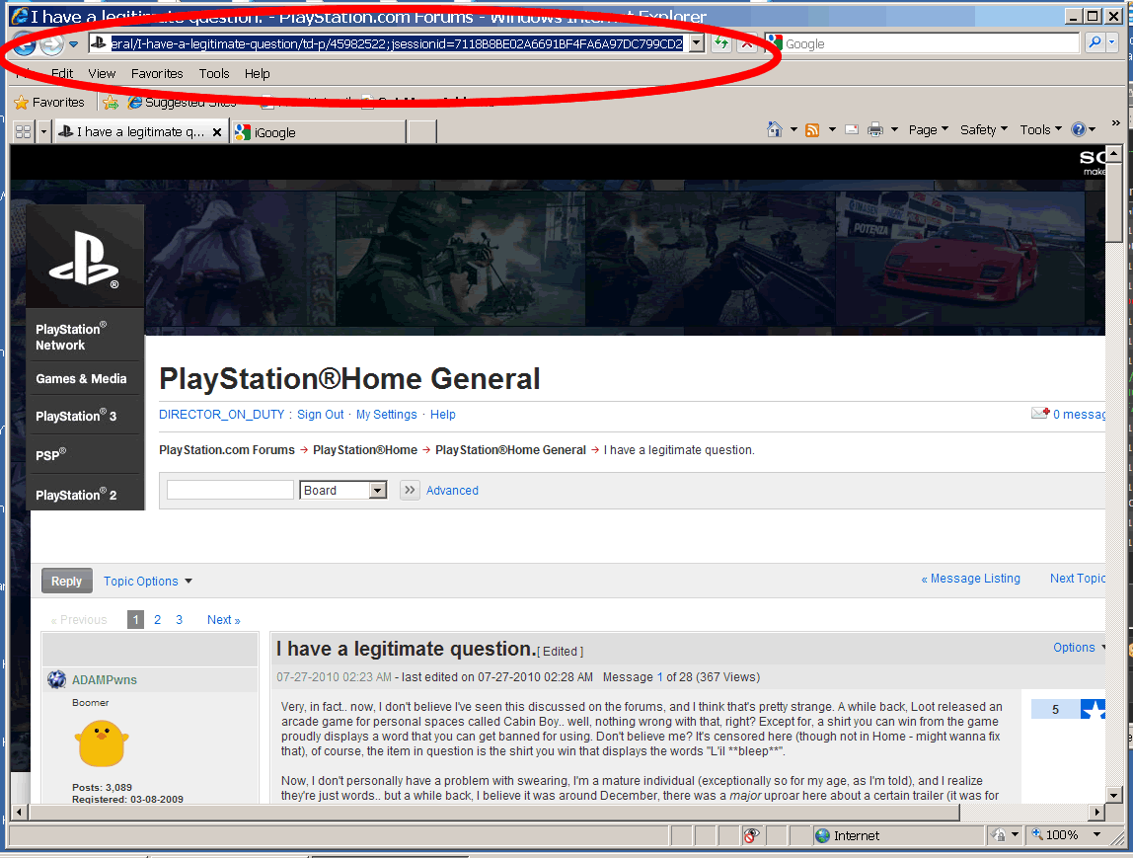The image size is (1133, 858).
Task: Expand the address bar history dropdown
Action: [x=696, y=43]
